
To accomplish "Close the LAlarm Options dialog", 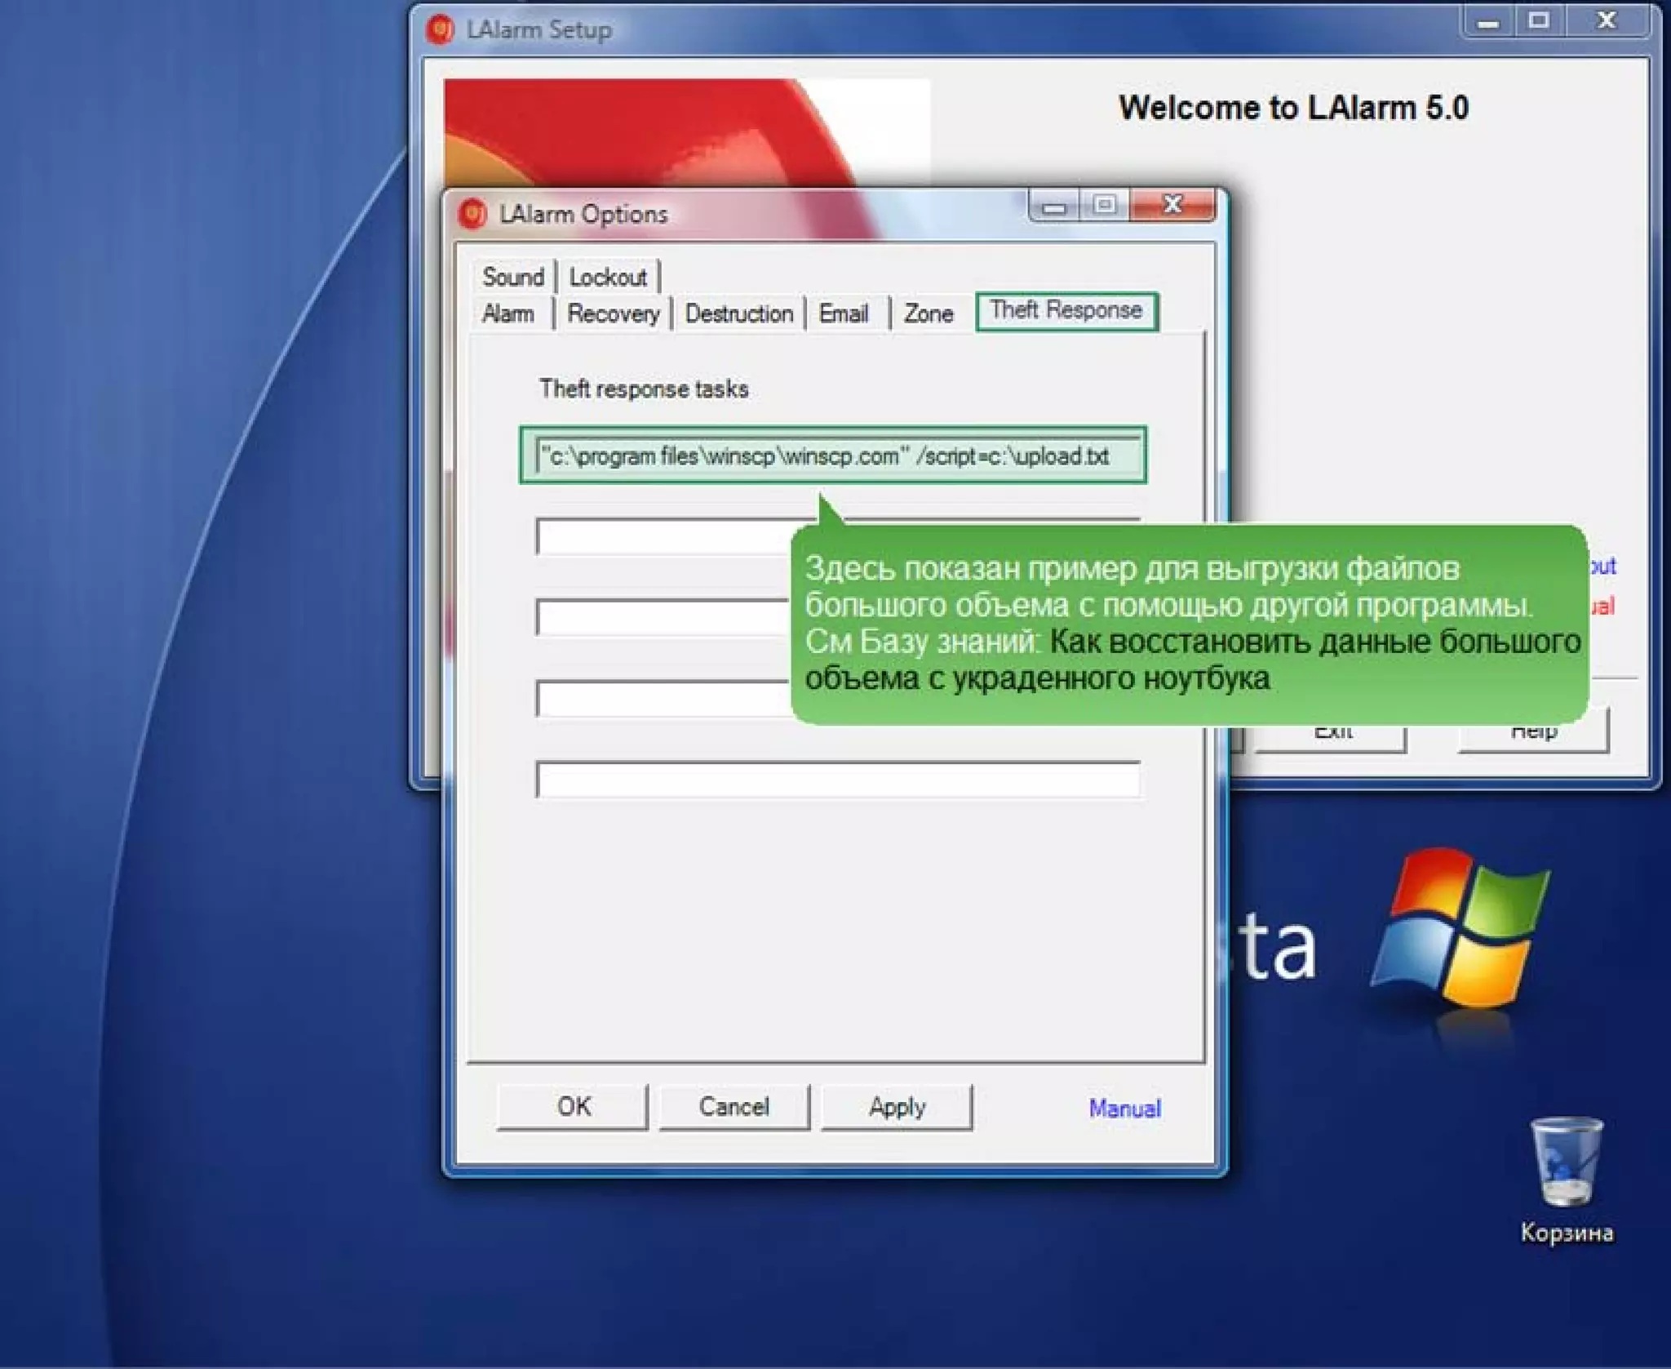I will [x=1172, y=204].
